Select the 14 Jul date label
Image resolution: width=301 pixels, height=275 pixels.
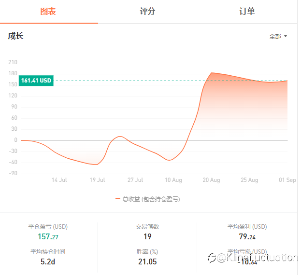59,180
